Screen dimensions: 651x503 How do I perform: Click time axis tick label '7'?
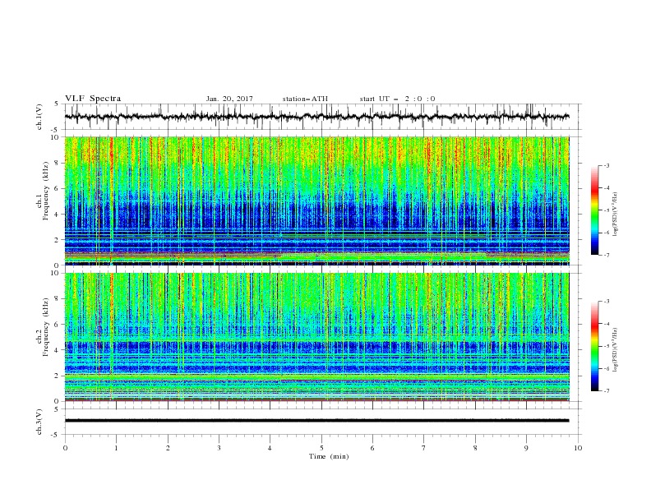424,448
